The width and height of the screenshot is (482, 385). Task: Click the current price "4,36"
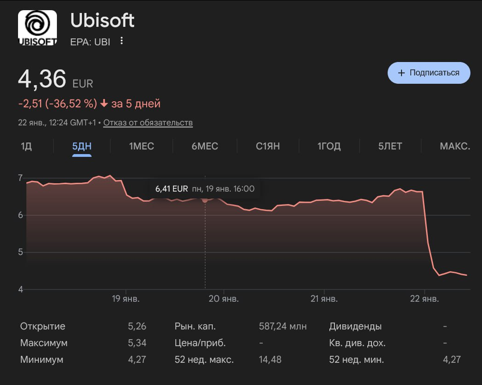(x=42, y=79)
